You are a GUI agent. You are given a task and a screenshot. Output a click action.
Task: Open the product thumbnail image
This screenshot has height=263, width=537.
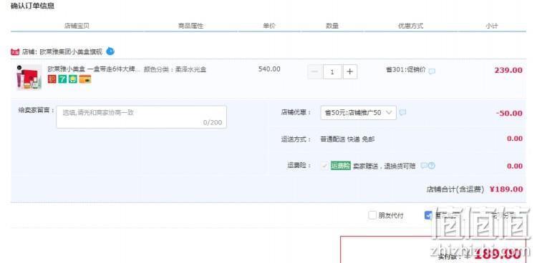tap(29, 77)
